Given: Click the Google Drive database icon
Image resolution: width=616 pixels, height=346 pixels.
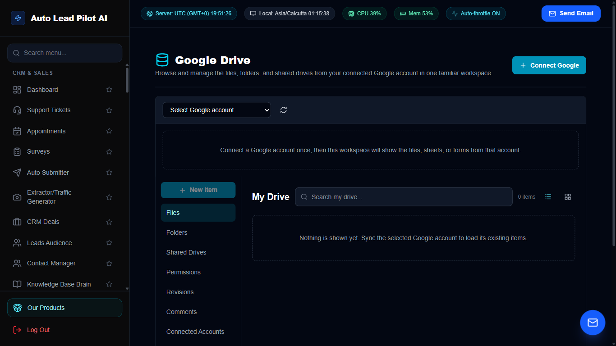Looking at the screenshot, I should coord(162,60).
